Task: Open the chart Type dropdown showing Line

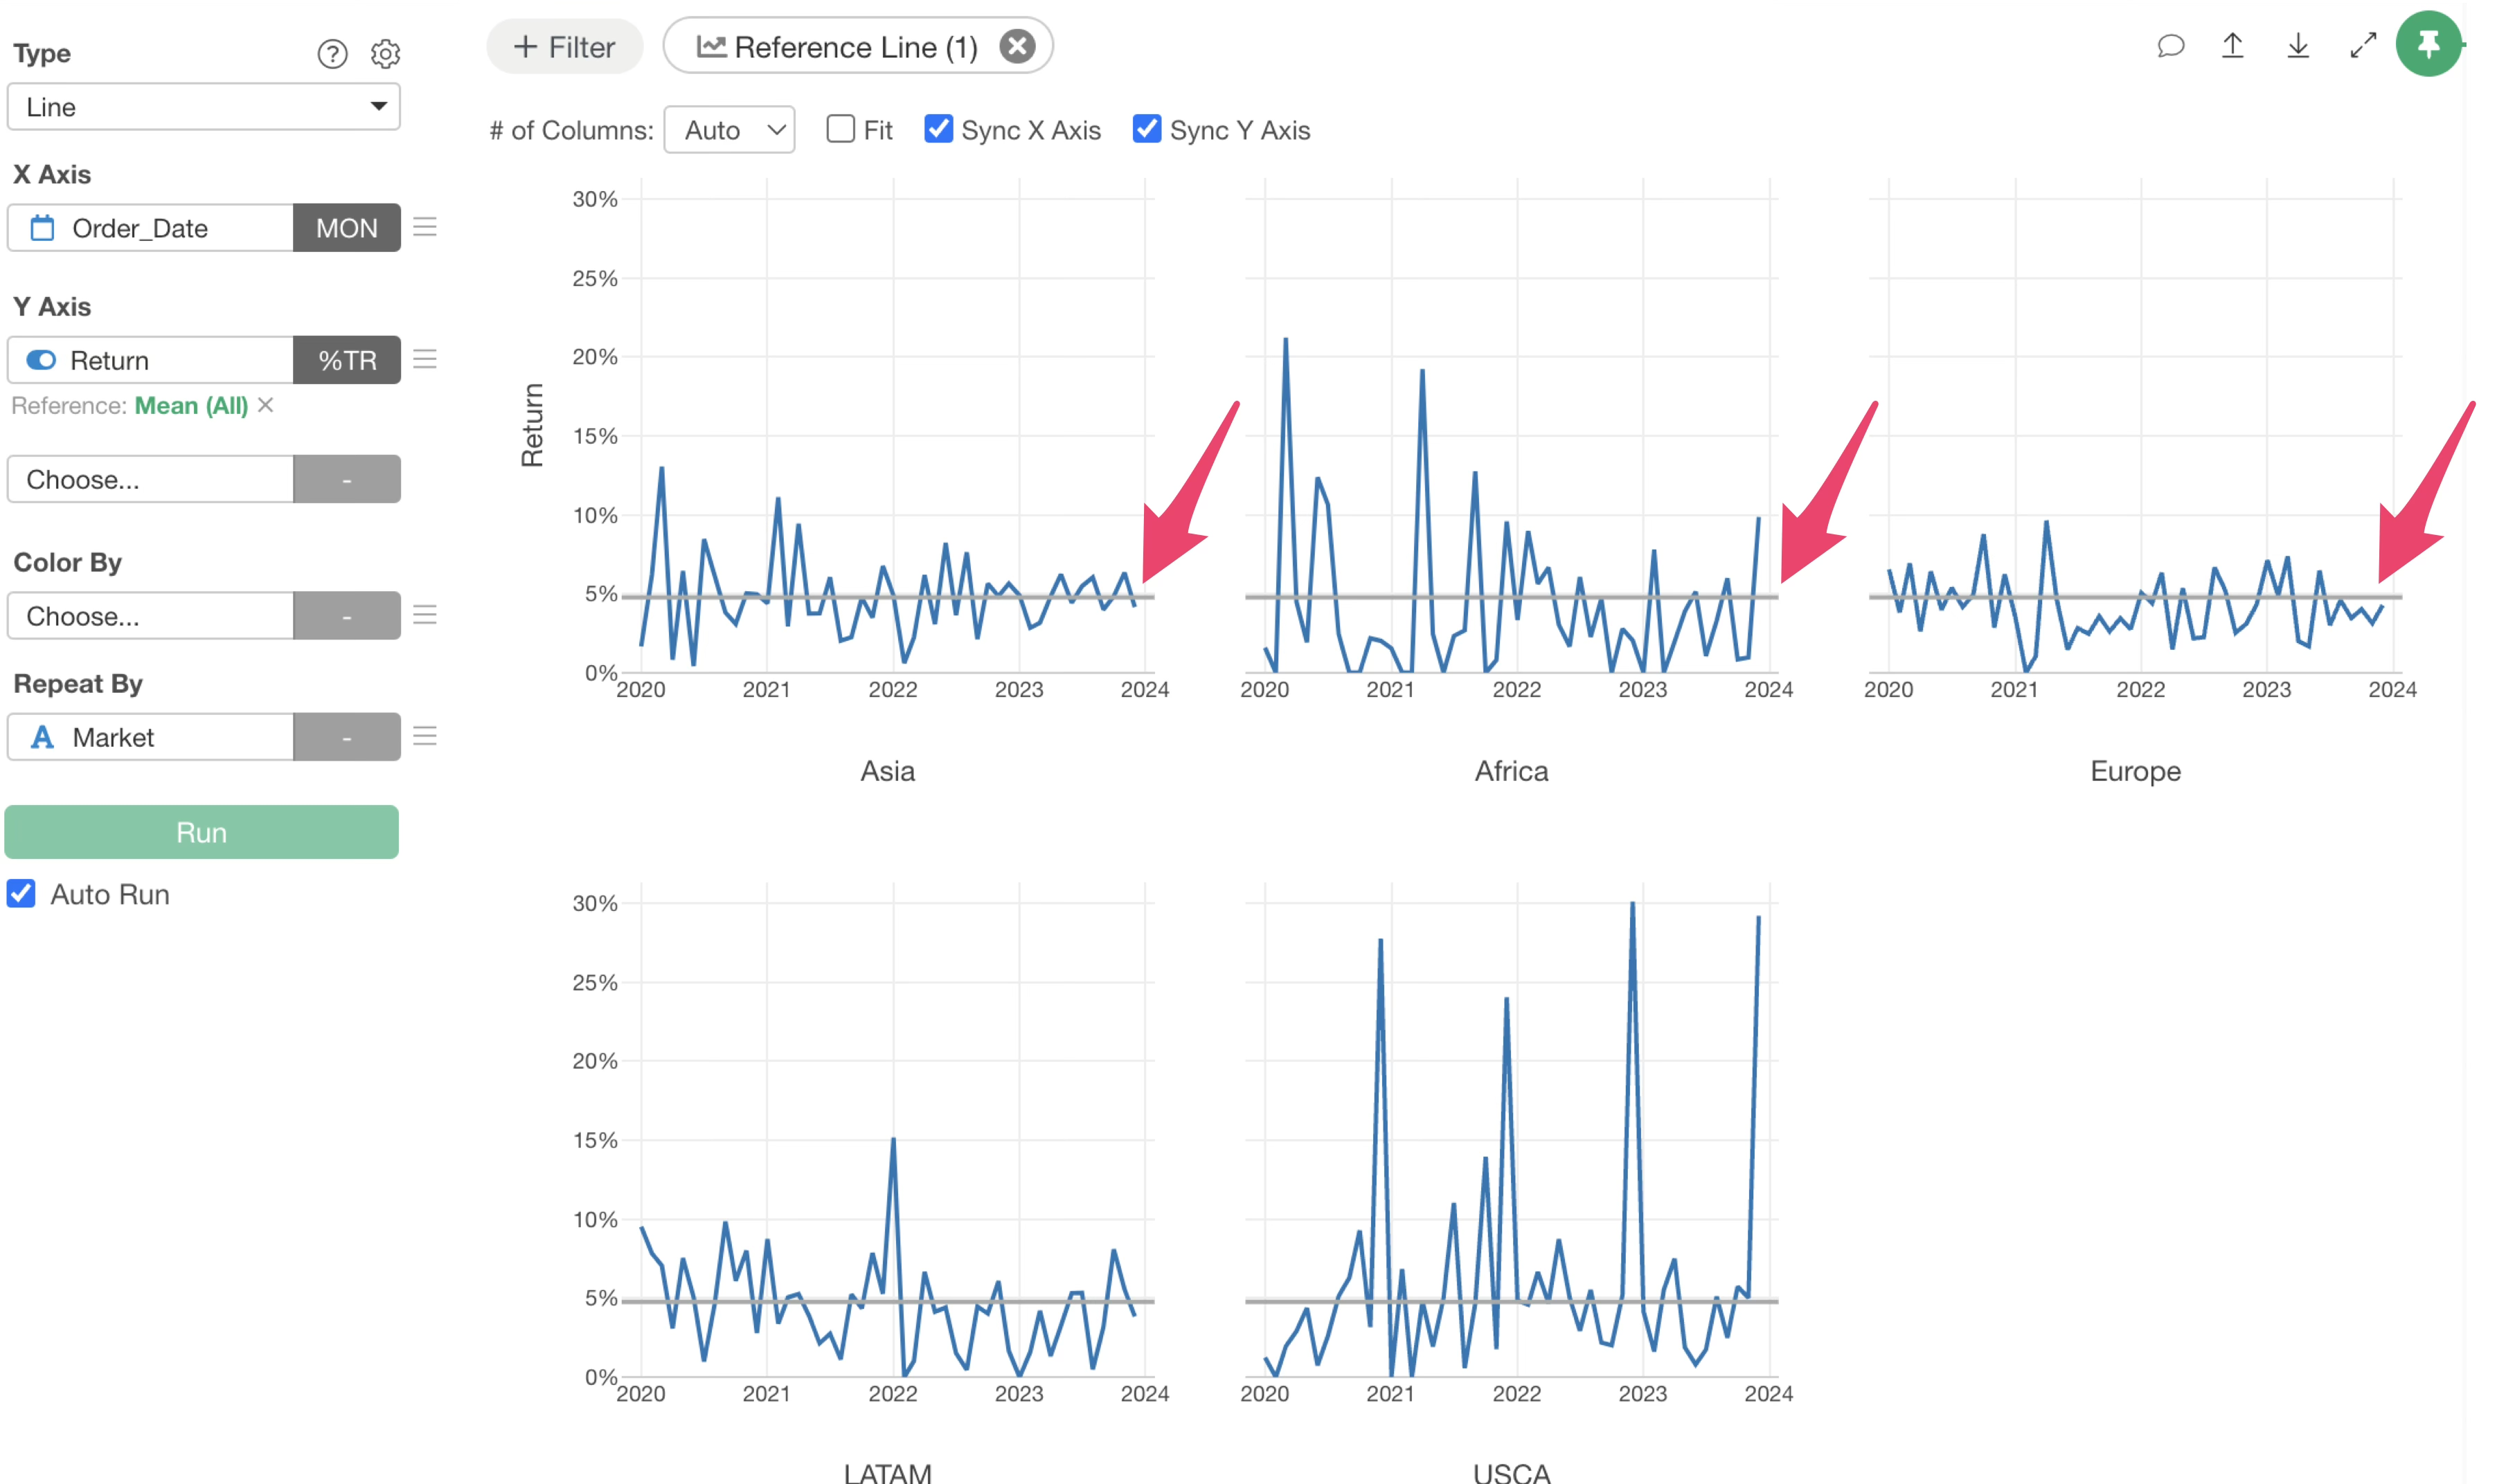Action: [203, 107]
